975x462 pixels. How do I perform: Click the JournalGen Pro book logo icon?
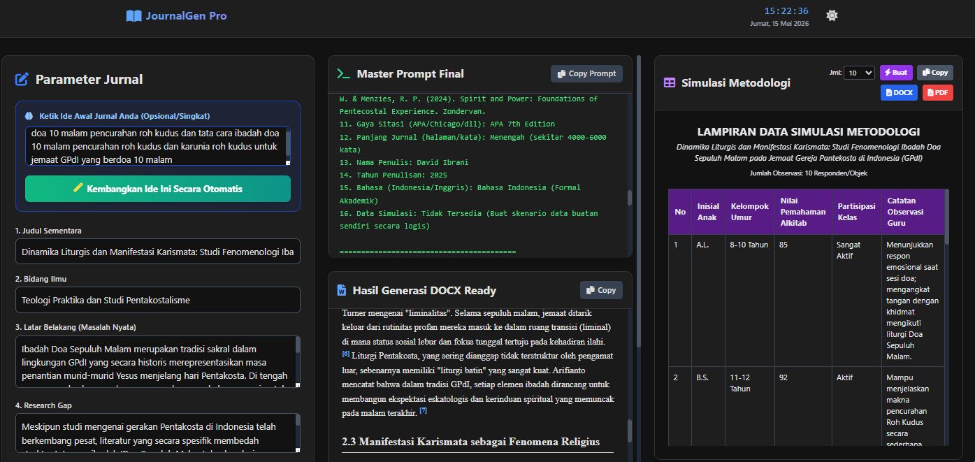[x=133, y=15]
